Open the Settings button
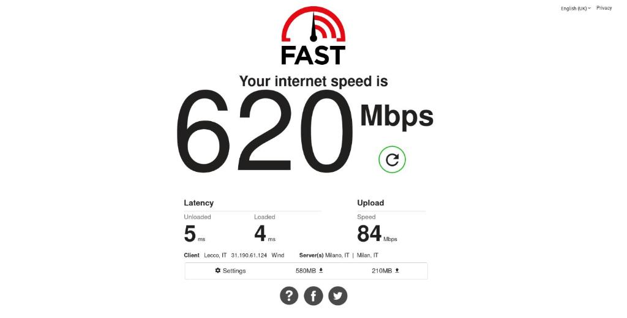The image size is (627, 318). pos(230,271)
